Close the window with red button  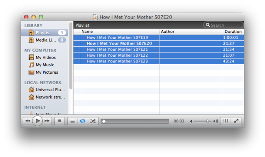click(x=26, y=17)
